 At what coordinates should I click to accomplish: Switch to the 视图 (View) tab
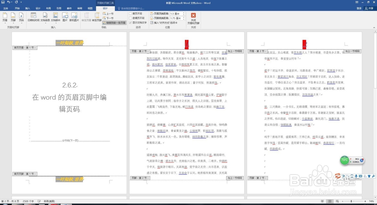90,8
